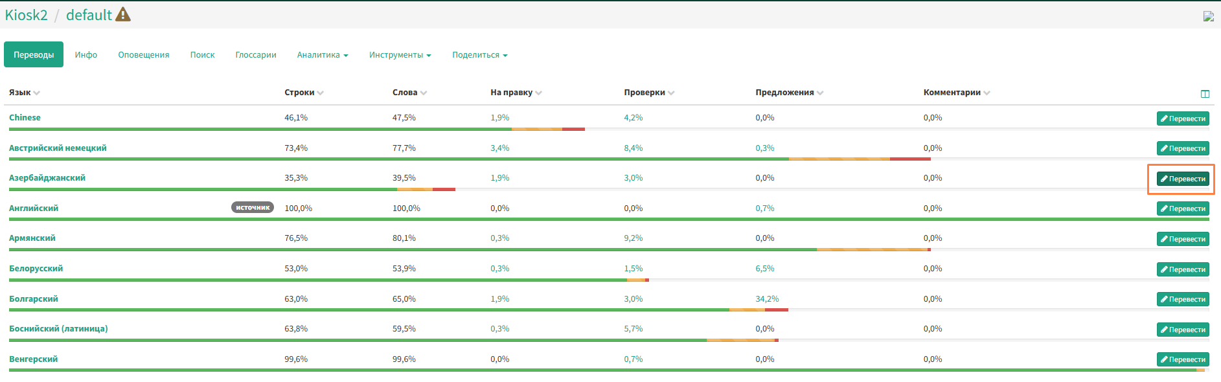1221x382 pixels.
Task: Click Translate button for Chinese row
Action: point(1183,118)
